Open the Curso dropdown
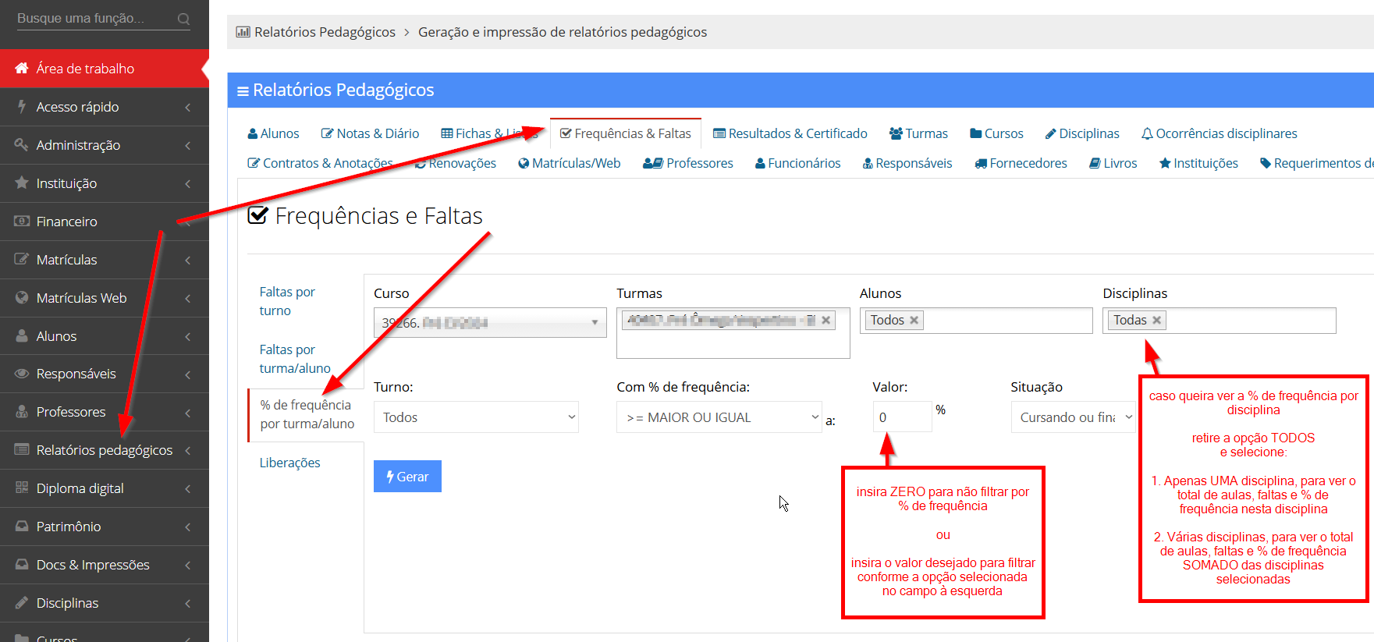This screenshot has width=1374, height=642. [490, 323]
